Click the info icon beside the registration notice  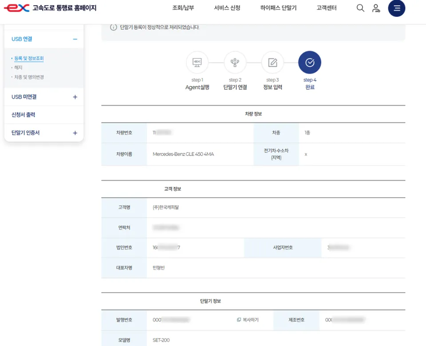pyautogui.click(x=113, y=27)
